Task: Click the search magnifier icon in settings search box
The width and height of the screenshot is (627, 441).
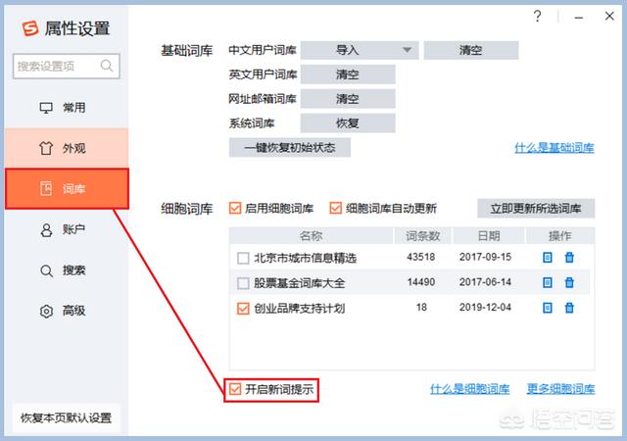Action: coord(107,67)
